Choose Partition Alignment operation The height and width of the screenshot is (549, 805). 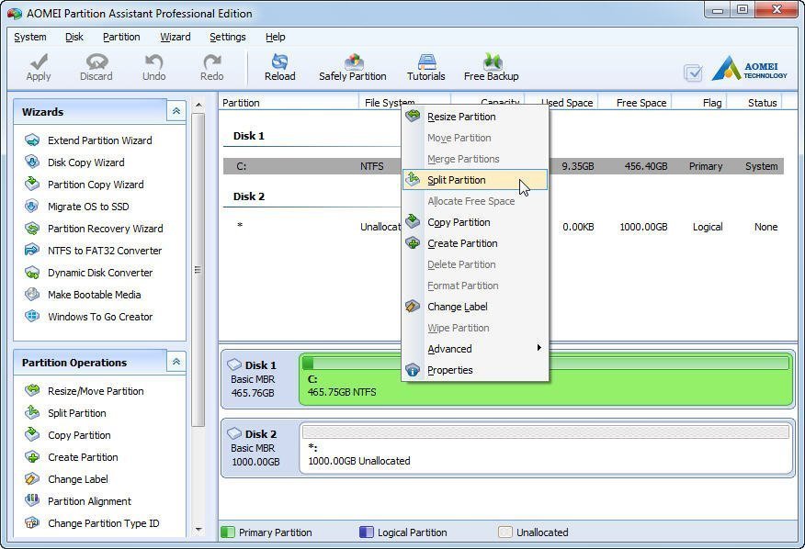(89, 501)
